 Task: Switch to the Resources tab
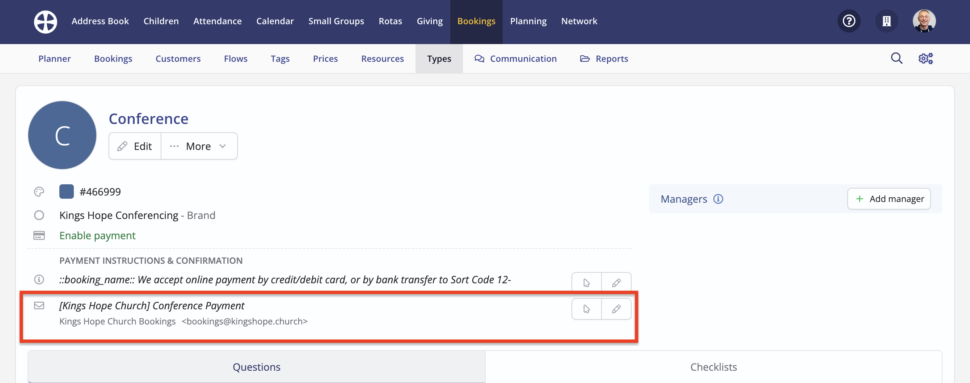[x=383, y=59]
